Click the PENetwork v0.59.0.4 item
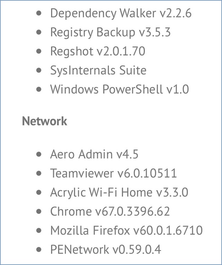 coord(106,249)
